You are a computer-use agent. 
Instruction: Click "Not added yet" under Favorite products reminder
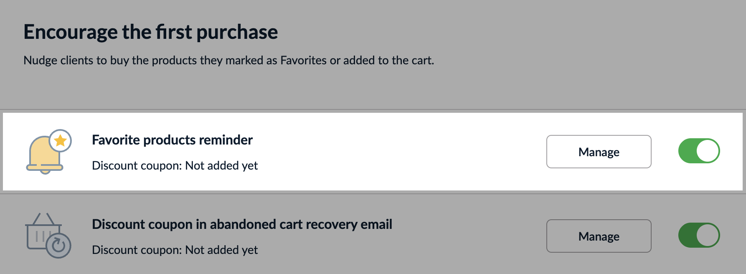(x=221, y=166)
